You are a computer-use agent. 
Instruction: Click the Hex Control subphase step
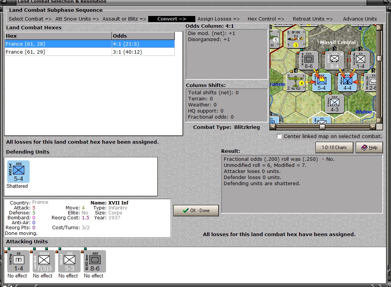tap(266, 19)
